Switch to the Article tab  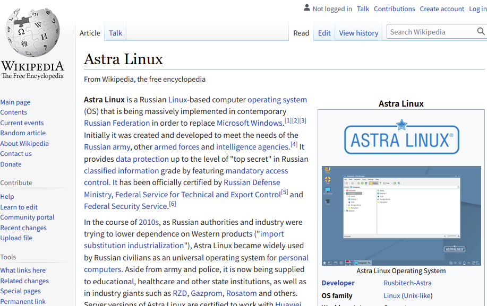pos(90,33)
